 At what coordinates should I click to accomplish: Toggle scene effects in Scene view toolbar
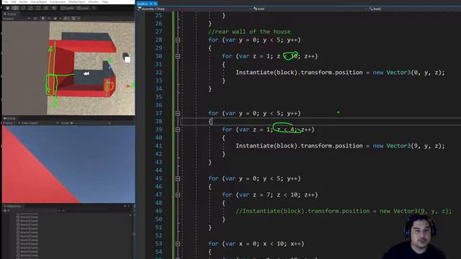55,19
